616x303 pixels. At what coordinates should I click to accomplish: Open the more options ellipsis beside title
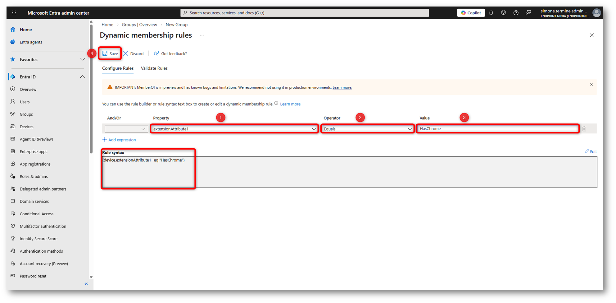pos(202,35)
